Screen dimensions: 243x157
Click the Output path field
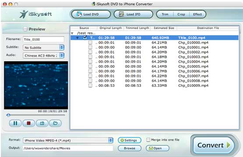(68, 148)
